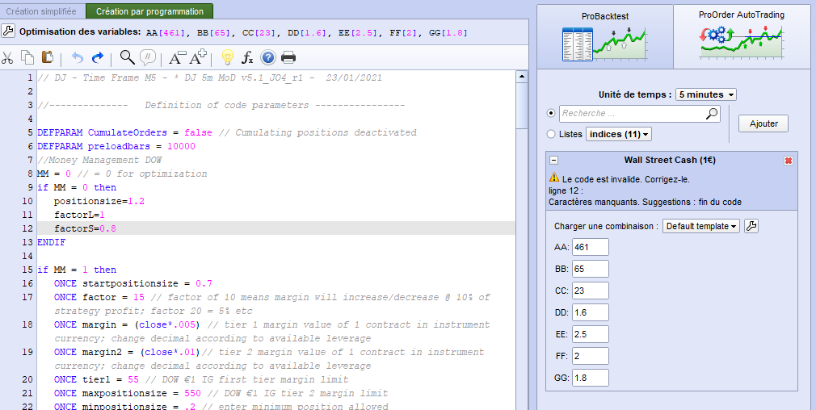
Task: Click the warning icon on invalid code
Action: pyautogui.click(x=553, y=178)
